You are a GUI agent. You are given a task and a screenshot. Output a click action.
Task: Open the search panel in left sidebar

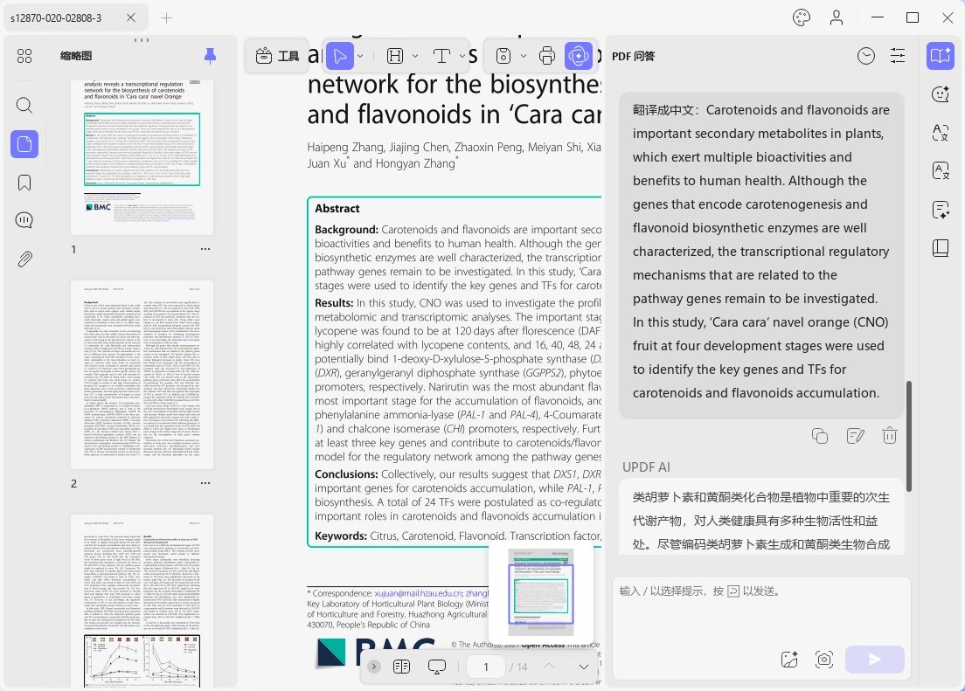point(24,105)
